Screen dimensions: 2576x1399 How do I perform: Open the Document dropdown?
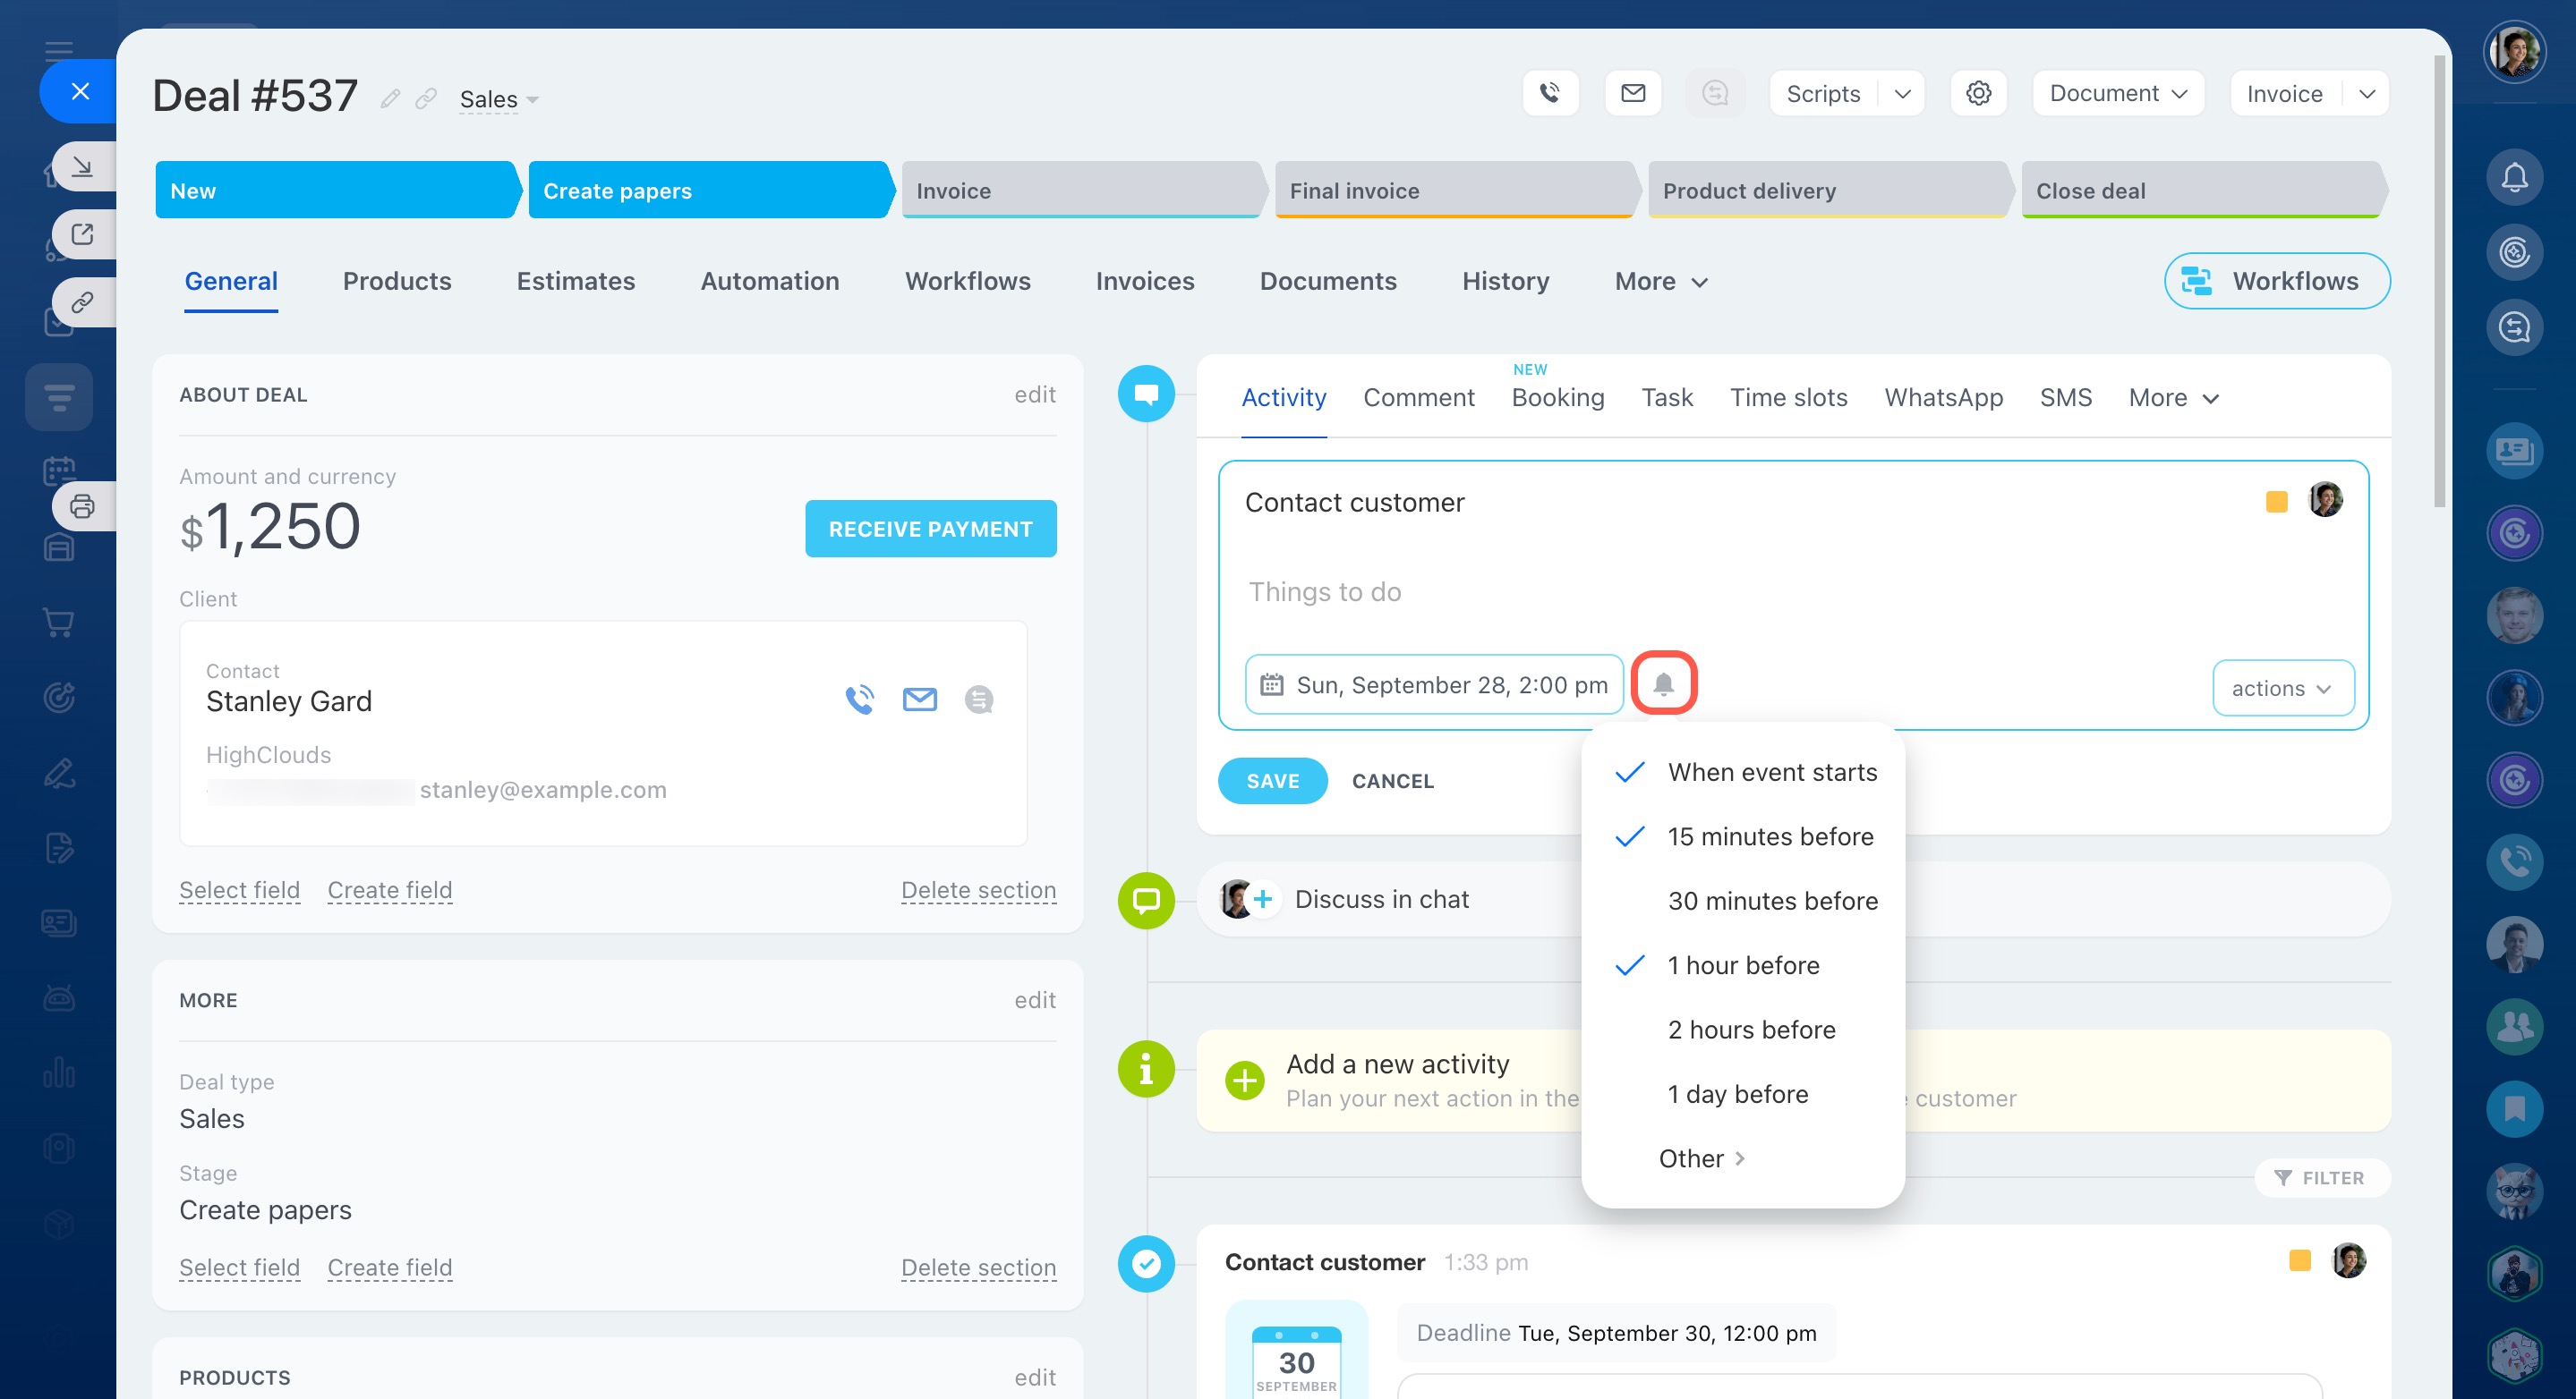2117,93
